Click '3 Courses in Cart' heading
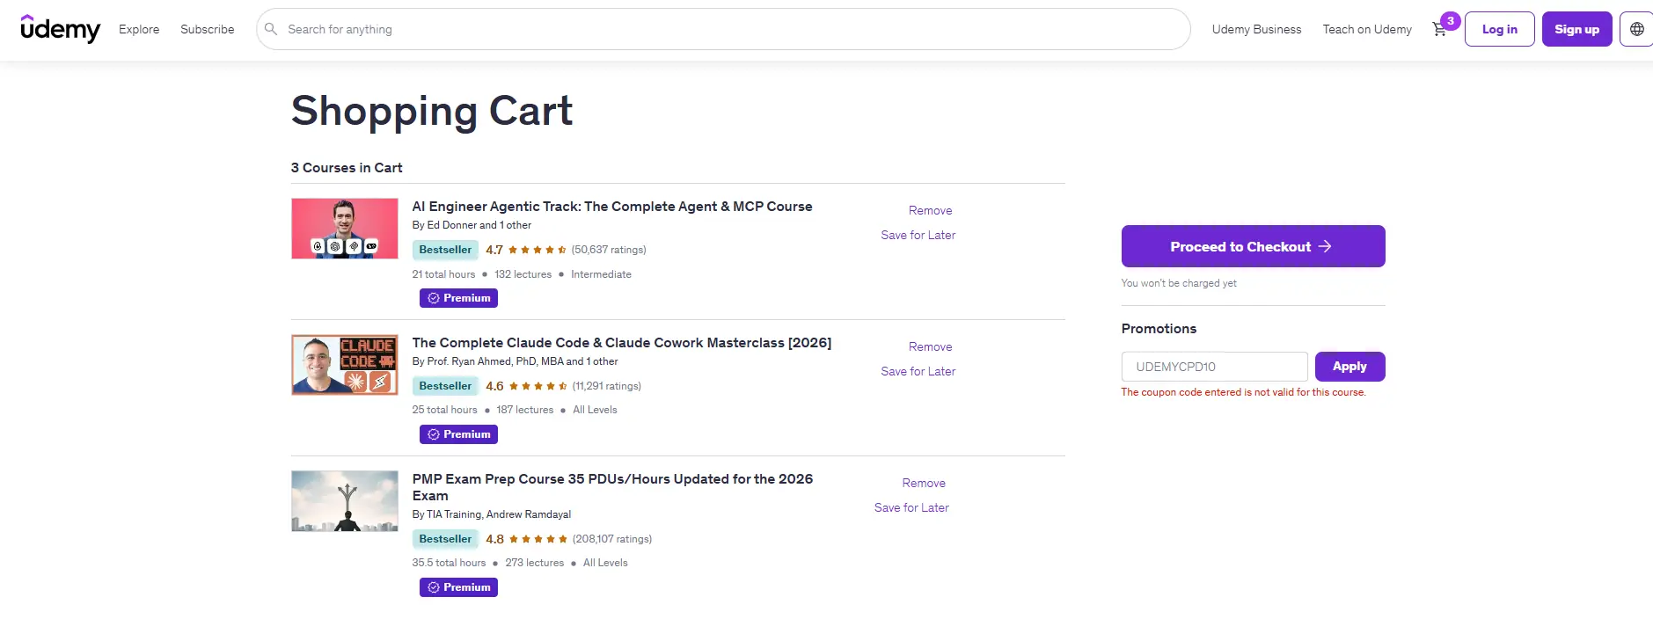 [347, 168]
